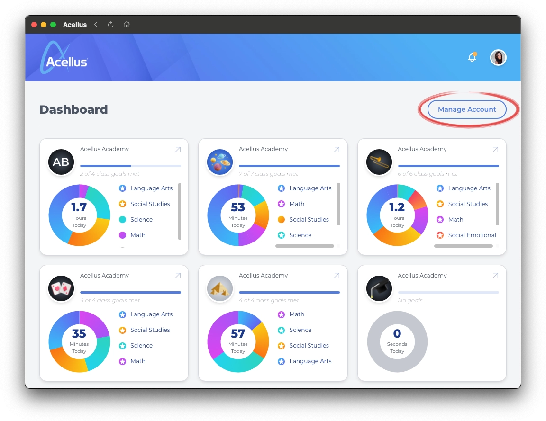Viewport: 546px width, 421px height.
Task: Click the Manage Account button
Action: point(466,109)
